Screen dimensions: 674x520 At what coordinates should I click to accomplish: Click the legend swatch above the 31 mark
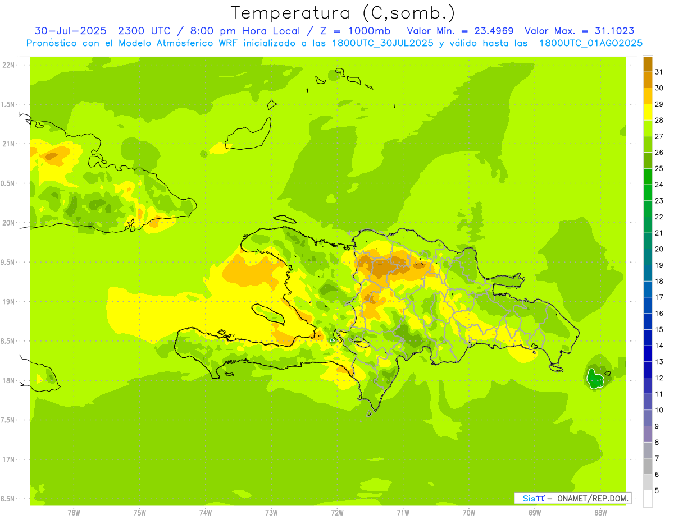(648, 64)
